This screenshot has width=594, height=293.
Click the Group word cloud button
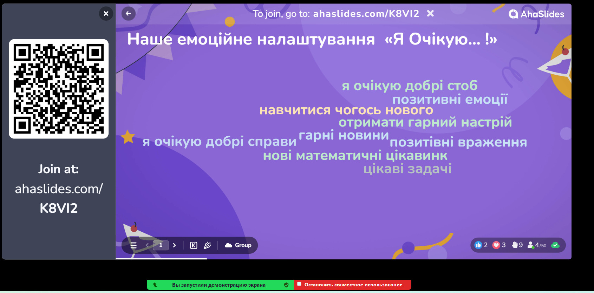[238, 245]
